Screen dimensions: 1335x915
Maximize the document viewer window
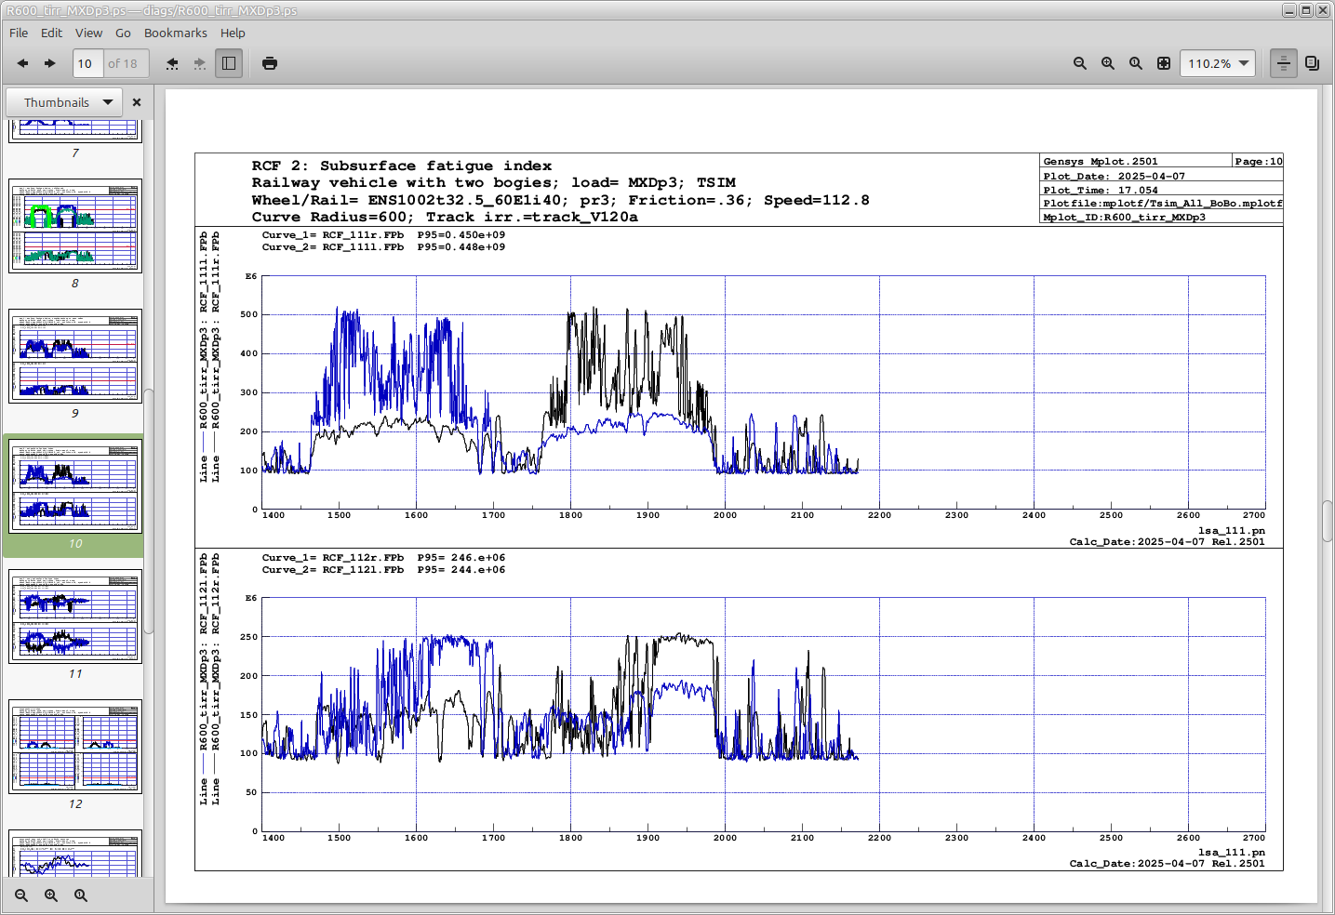(x=1306, y=10)
